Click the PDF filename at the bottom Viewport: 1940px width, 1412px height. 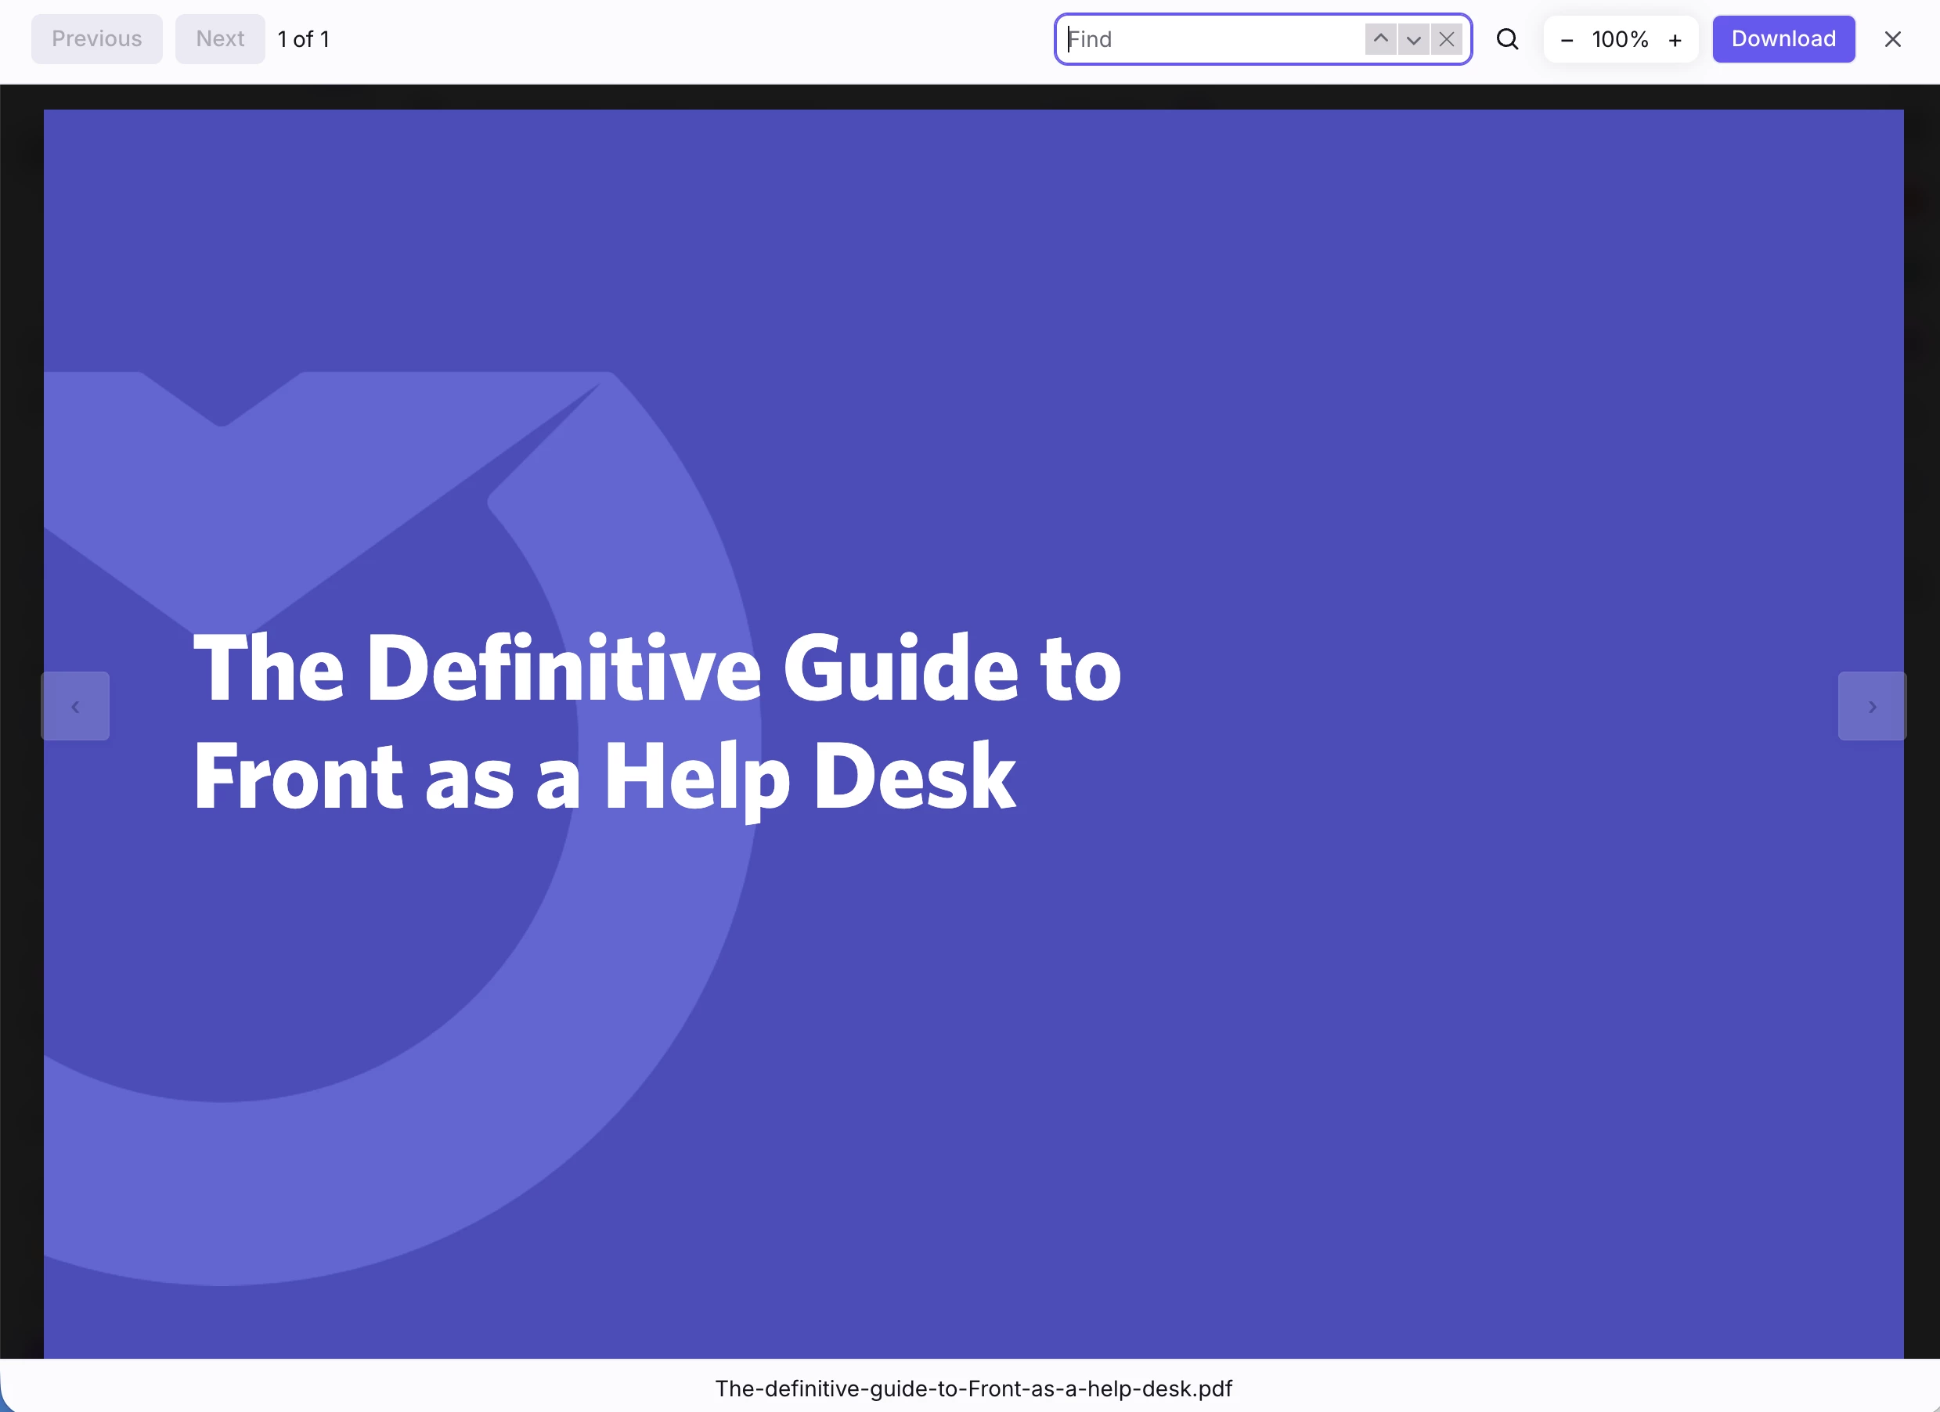972,1387
